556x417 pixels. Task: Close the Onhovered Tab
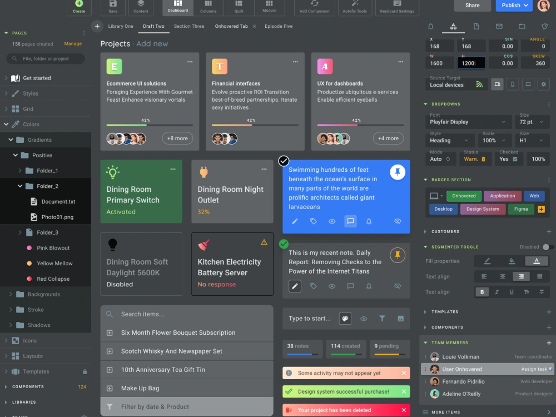[254, 26]
